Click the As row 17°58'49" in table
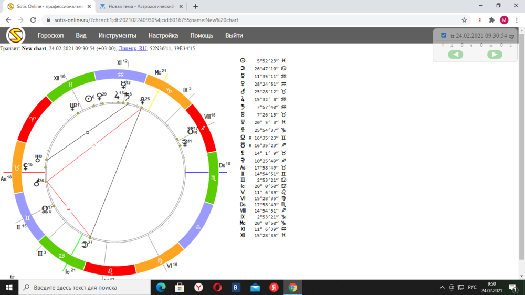 pos(263,168)
